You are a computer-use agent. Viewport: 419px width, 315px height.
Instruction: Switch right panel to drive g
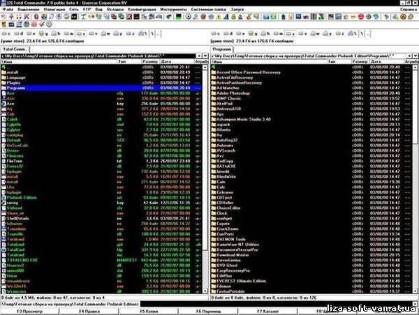pos(253,33)
